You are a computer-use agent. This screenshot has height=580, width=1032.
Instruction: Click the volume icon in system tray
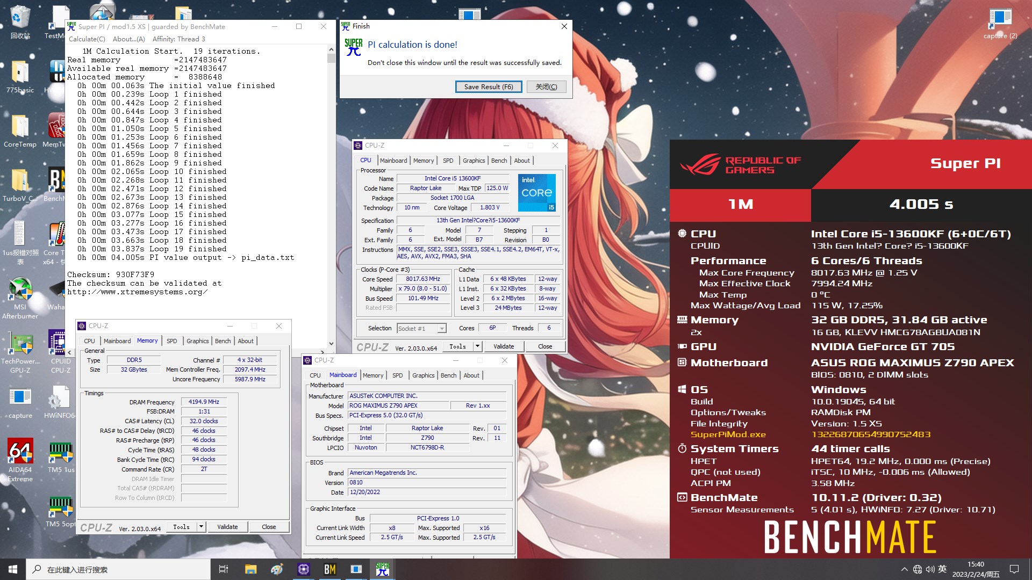[930, 569]
